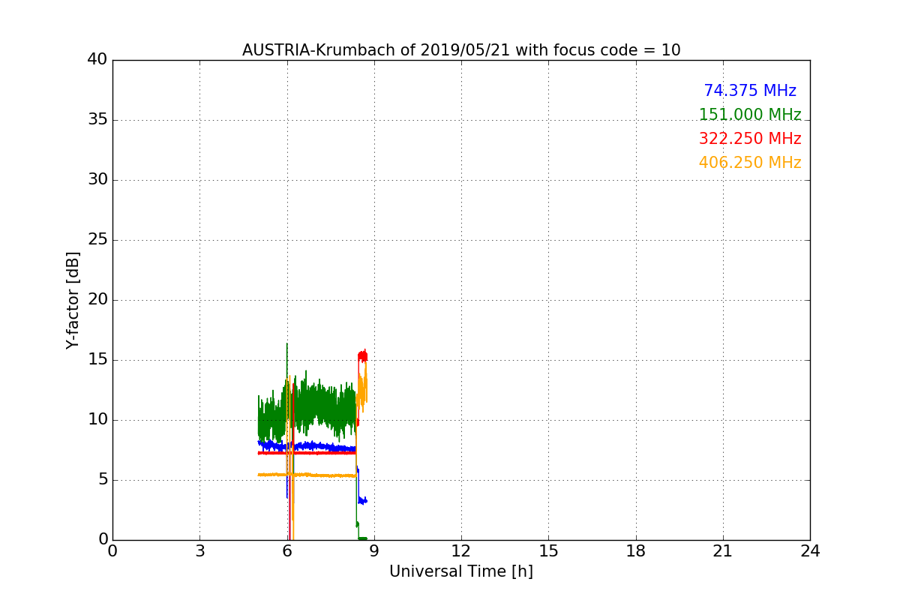Select the 74.375 MHz legend label

tap(750, 91)
